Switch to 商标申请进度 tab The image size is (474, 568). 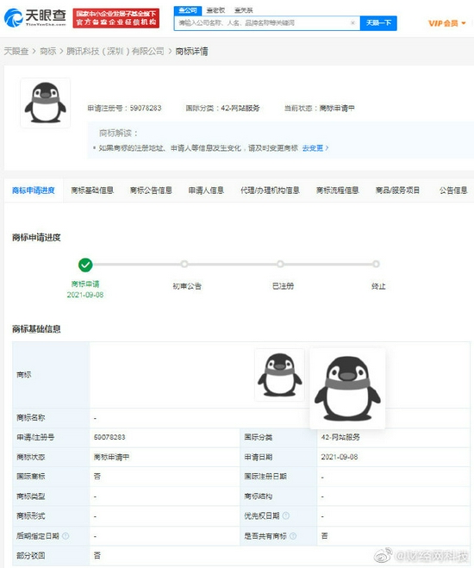34,190
